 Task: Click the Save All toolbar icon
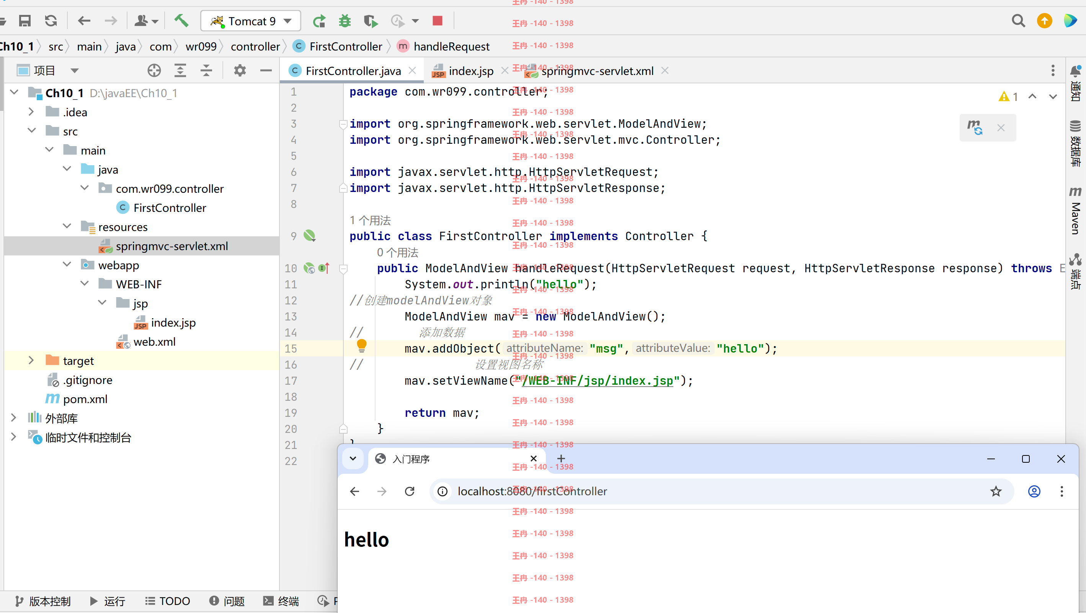tap(25, 21)
